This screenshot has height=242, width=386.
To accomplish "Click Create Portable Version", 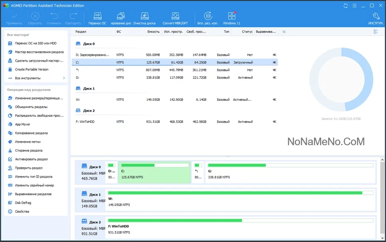I will coord(31,69).
